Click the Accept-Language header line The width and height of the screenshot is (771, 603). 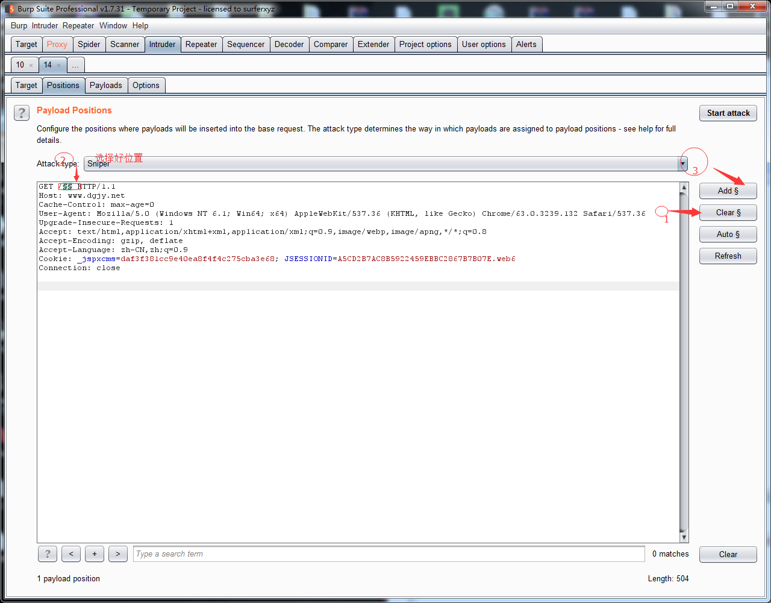113,250
